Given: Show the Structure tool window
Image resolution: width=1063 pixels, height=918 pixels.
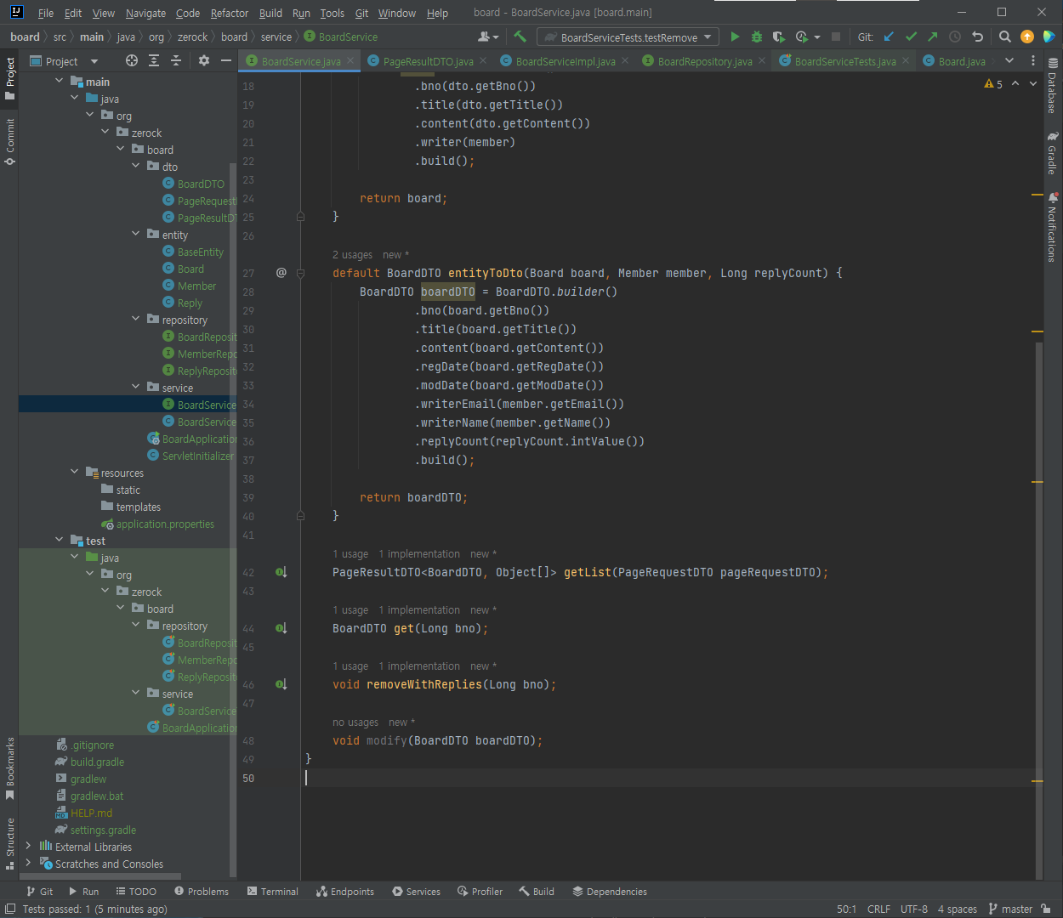Looking at the screenshot, I should coord(10,843).
